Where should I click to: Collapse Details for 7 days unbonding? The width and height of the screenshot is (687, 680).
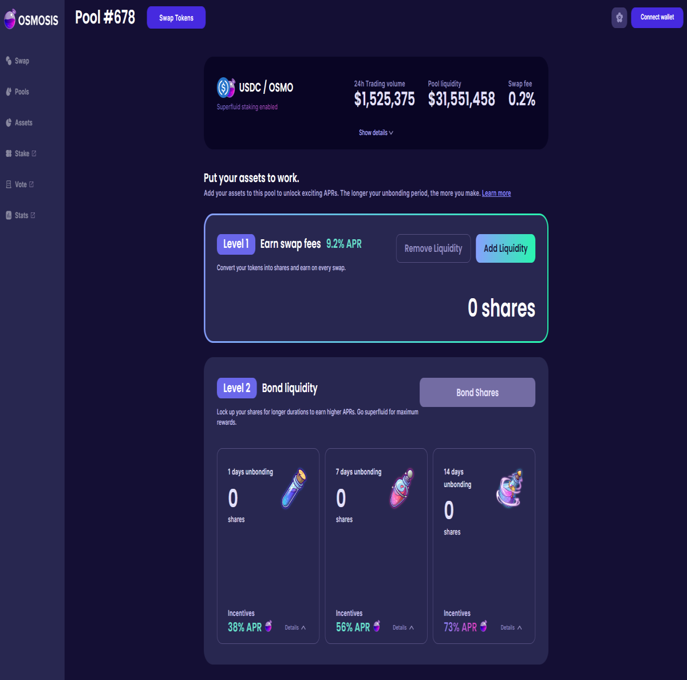click(x=403, y=628)
